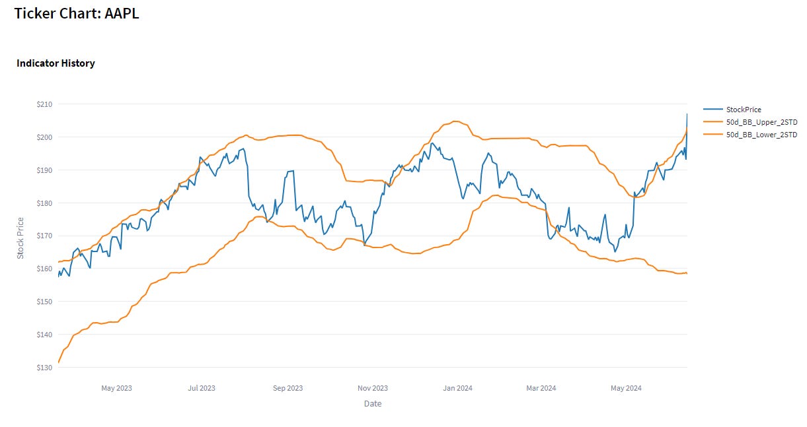This screenshot has width=807, height=427.
Task: Click the $210 y-axis label
Action: point(45,104)
